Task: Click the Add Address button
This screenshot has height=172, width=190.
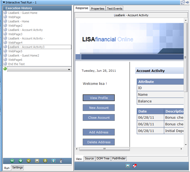Action: click(99, 132)
